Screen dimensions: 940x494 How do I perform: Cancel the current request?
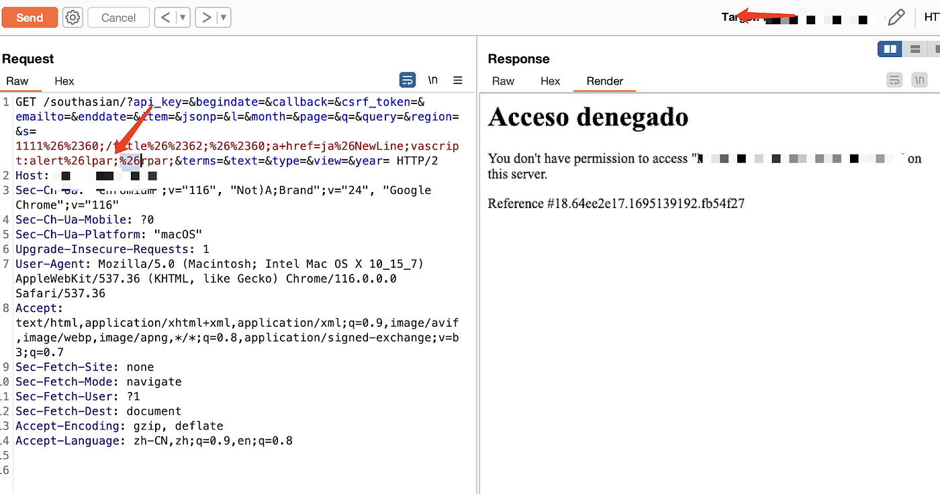(x=118, y=17)
